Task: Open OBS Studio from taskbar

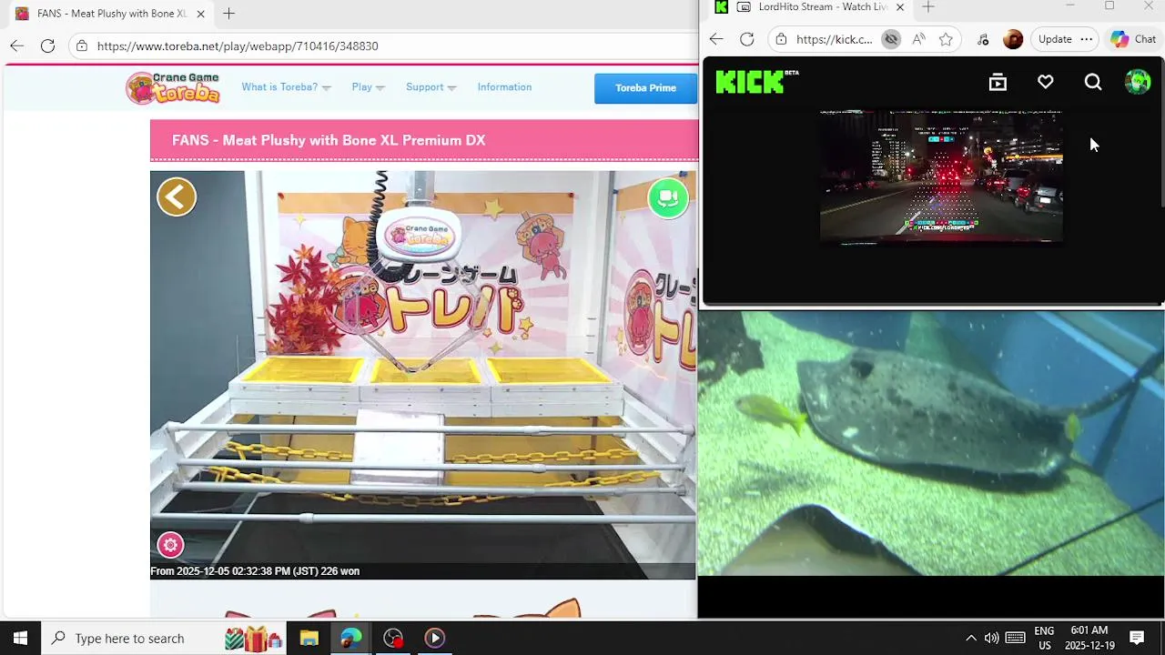Action: [392, 638]
